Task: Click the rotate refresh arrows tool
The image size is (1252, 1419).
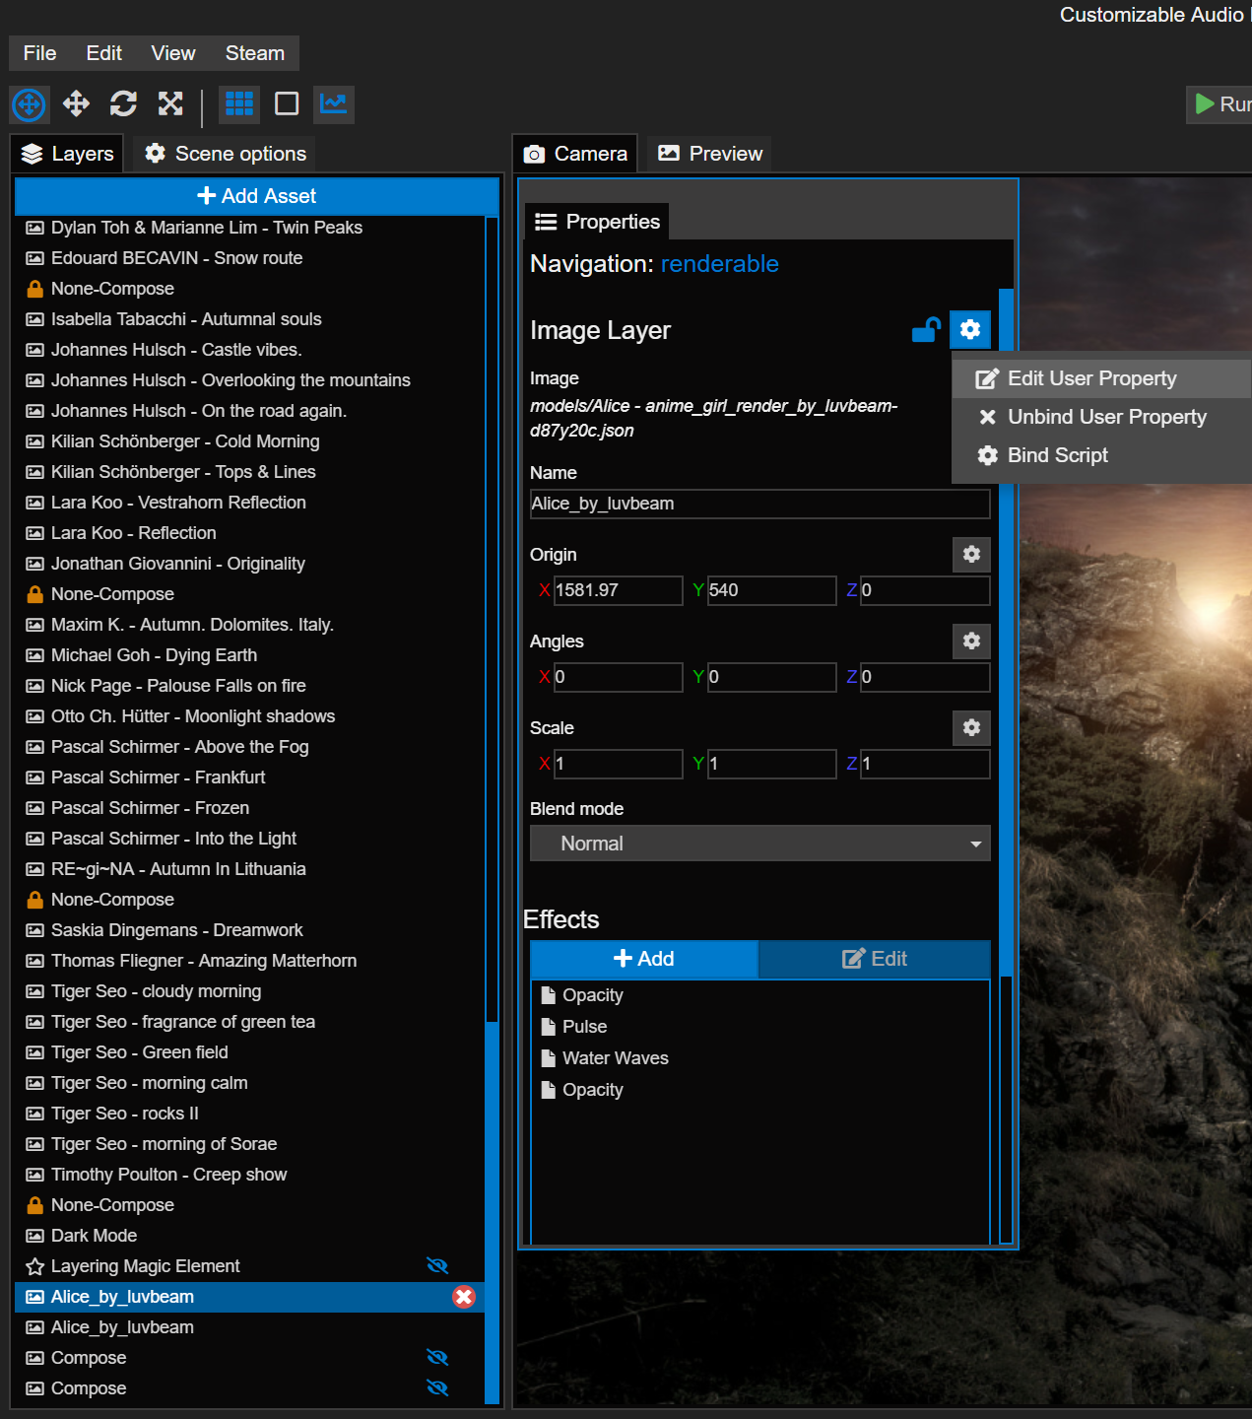Action: pyautogui.click(x=123, y=103)
